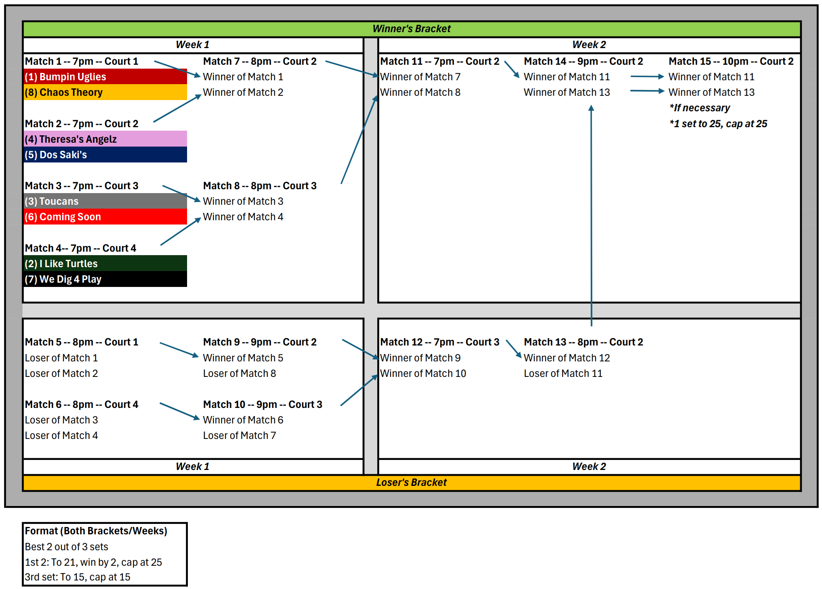Select Match 7 -- 8pm -- Court 2 heading
Screen dimensions: 822x589
[260, 61]
